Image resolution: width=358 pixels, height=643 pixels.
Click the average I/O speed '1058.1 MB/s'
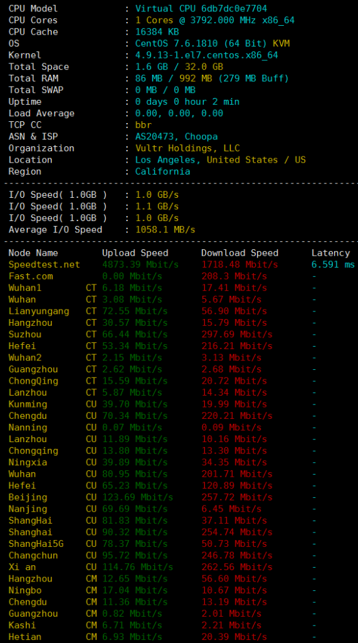(166, 230)
